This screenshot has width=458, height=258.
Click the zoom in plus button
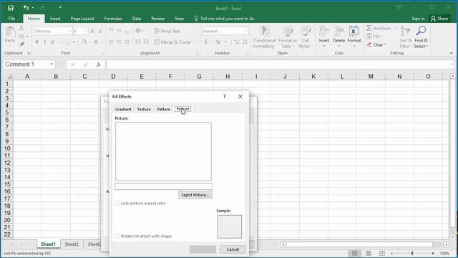433,253
